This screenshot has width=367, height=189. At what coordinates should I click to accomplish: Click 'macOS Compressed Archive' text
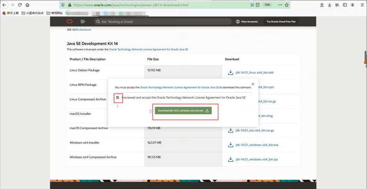pos(89,128)
